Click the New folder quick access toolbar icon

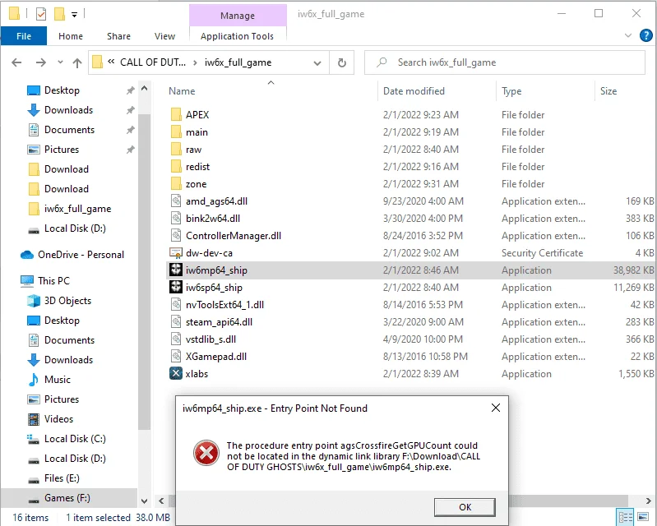59,14
